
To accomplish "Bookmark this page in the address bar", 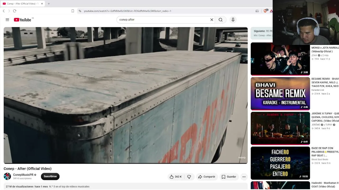I will (x=73, y=11).
